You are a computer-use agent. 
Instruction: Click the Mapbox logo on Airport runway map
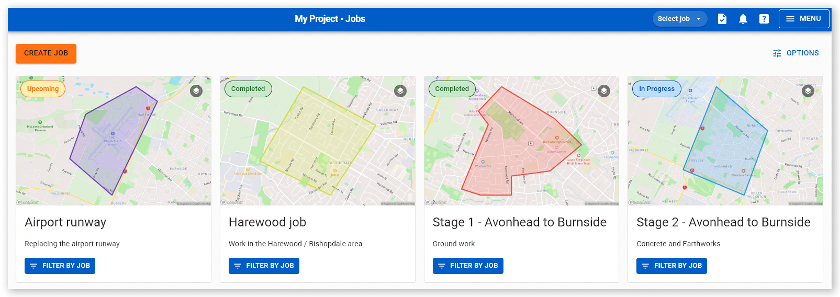point(28,202)
